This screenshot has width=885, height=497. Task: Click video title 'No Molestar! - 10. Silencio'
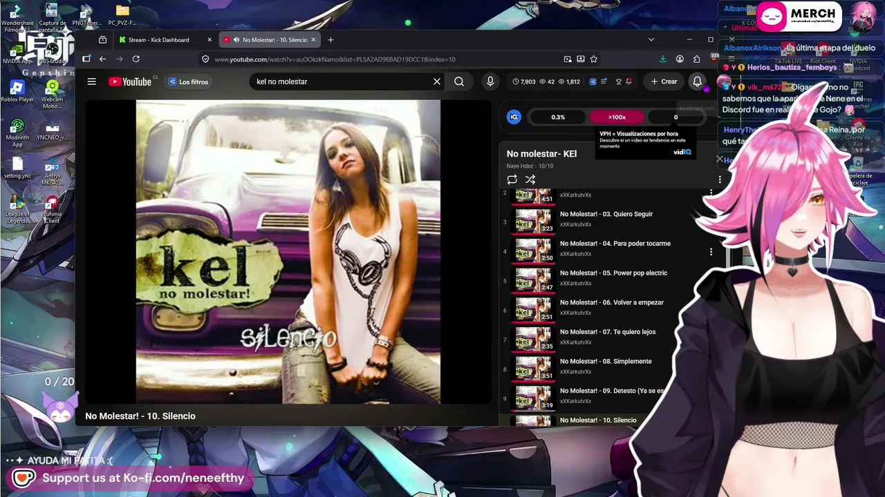coord(140,416)
